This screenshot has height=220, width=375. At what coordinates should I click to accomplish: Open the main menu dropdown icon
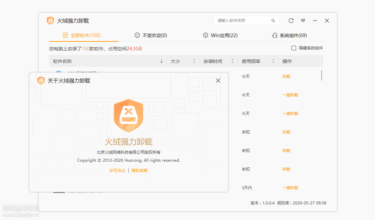303,21
